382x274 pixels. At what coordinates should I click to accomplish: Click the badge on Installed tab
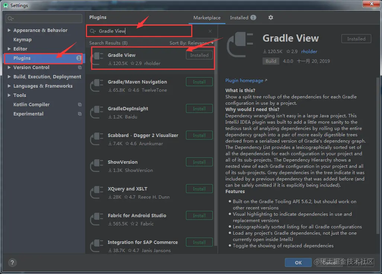pos(253,17)
